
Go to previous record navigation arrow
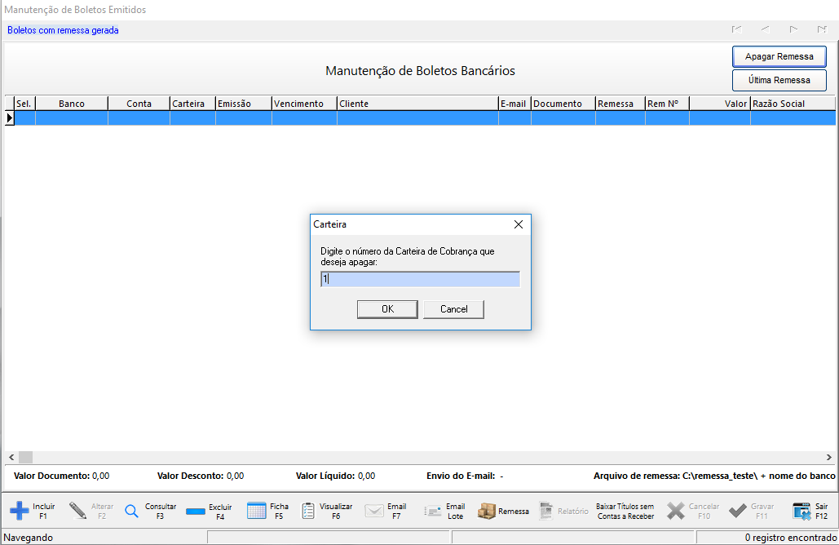[x=765, y=29]
